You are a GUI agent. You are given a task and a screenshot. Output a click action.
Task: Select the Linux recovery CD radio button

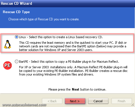16,37
